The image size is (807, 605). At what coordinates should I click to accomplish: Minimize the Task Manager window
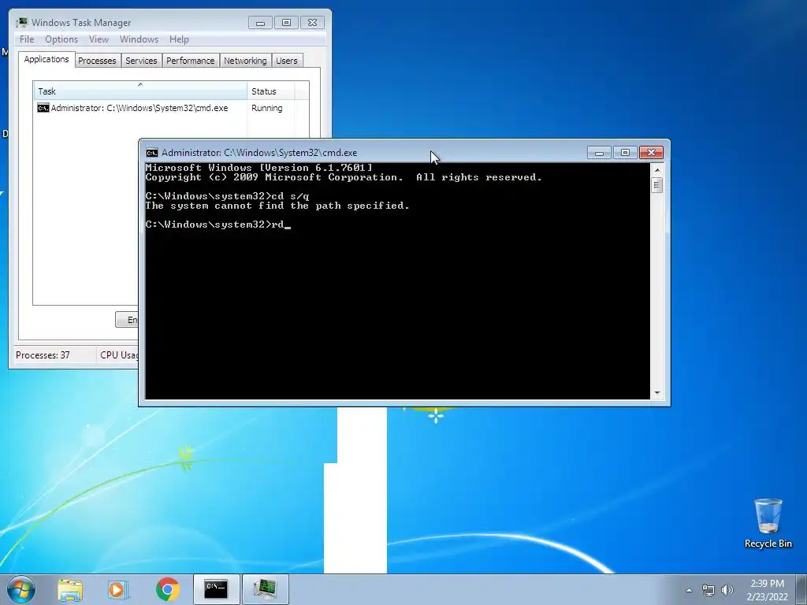(260, 23)
